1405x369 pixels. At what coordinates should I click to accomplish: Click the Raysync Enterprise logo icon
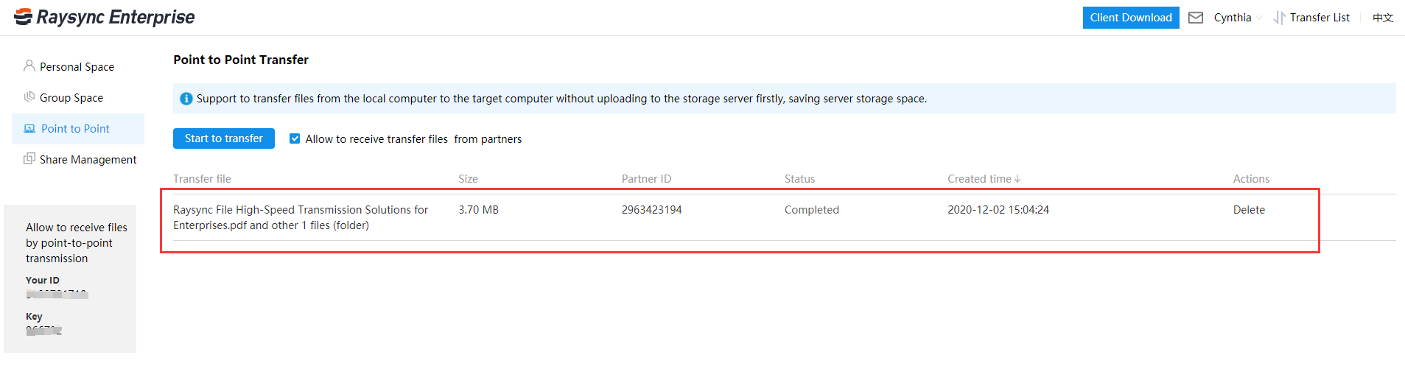pos(23,16)
